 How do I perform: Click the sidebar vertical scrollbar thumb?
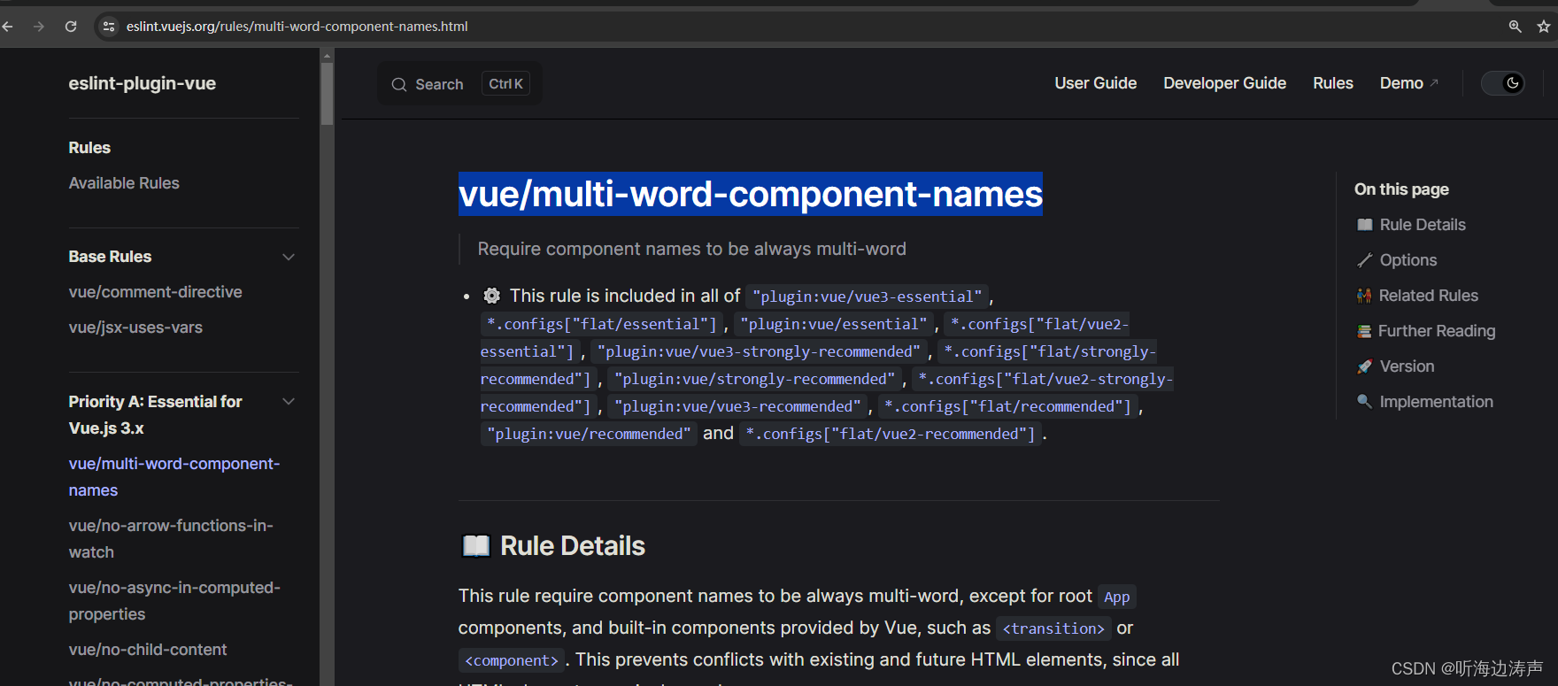(x=327, y=93)
